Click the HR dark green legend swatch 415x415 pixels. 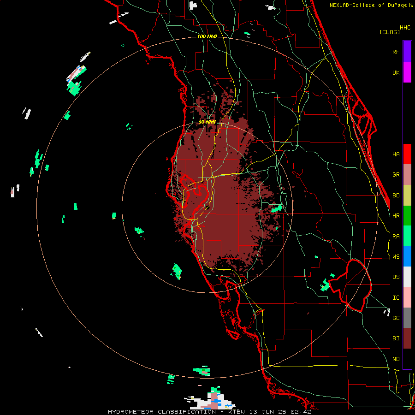click(x=407, y=215)
